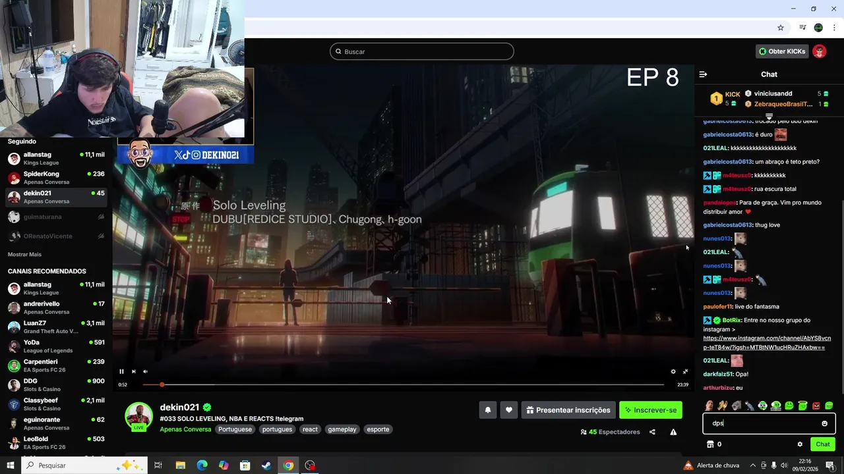The height and width of the screenshot is (474, 844).
Task: Open LuanZ7 recommended channel
Action: [x=56, y=327]
